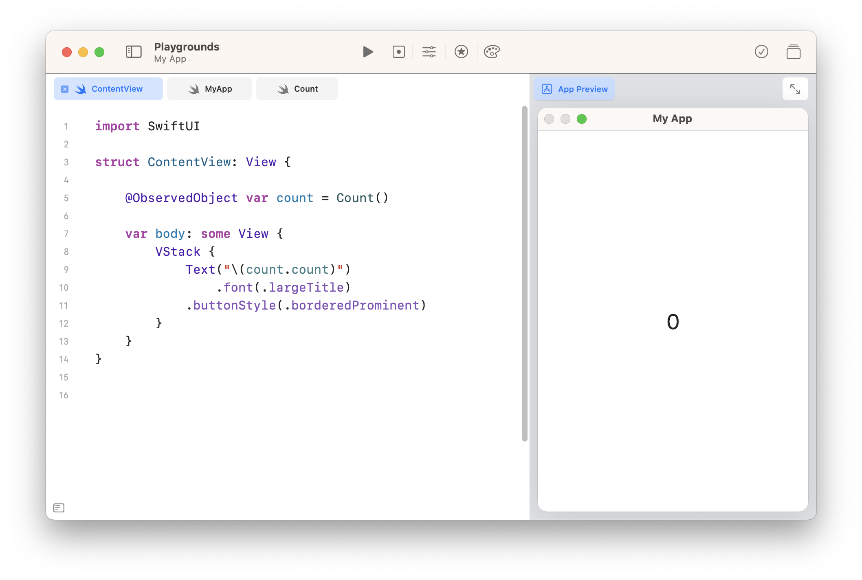Switch to the MyApp tab
The height and width of the screenshot is (580, 862).
pos(210,89)
